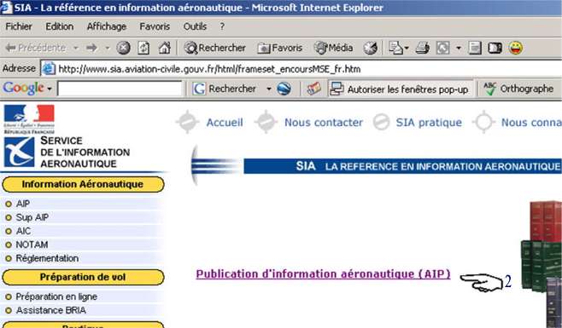Open the Outils menu
The width and height of the screenshot is (562, 328).
click(195, 26)
